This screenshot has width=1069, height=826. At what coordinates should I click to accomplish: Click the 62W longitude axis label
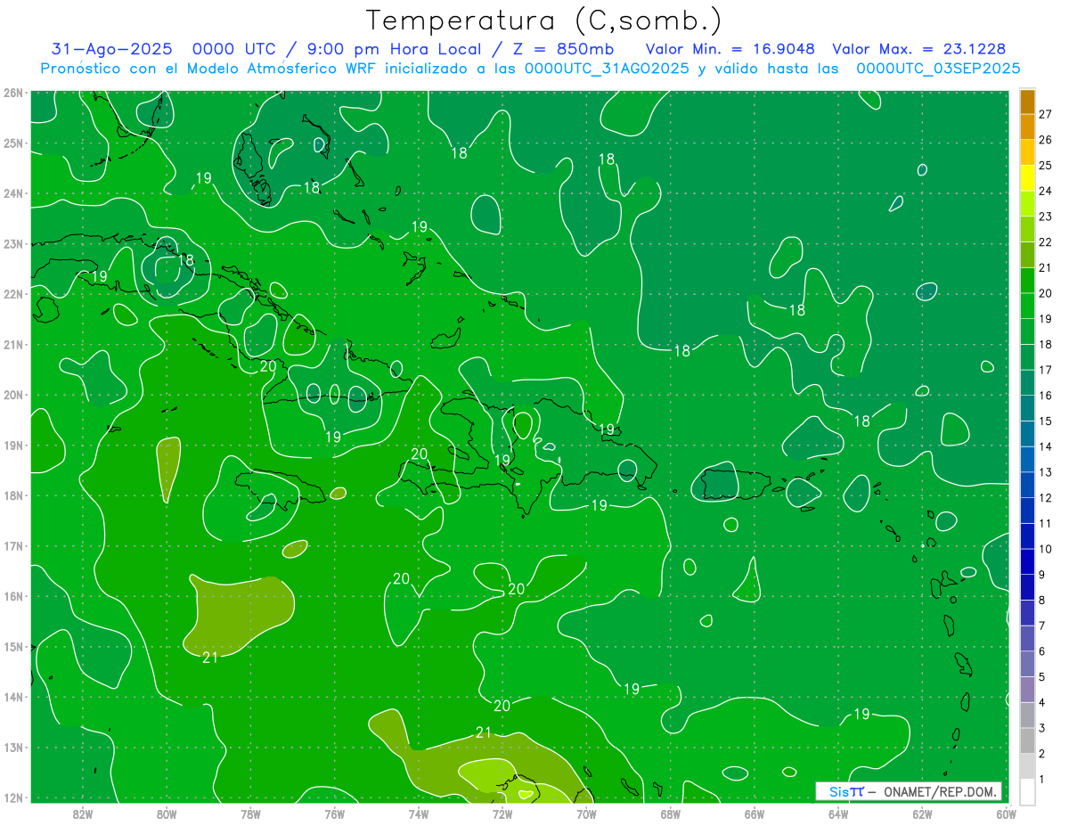pyautogui.click(x=922, y=814)
